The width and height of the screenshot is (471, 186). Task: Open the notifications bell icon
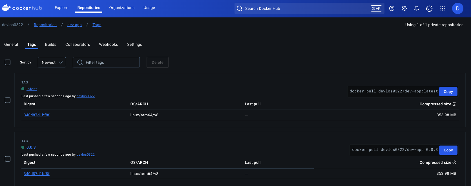coord(417,8)
